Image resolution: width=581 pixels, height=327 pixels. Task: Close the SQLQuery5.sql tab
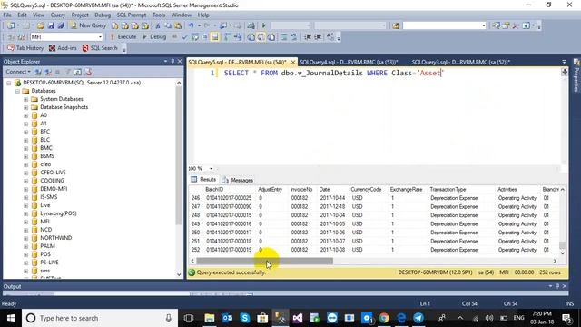(292, 62)
